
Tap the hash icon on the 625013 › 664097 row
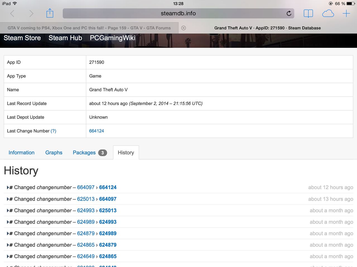click(11, 199)
